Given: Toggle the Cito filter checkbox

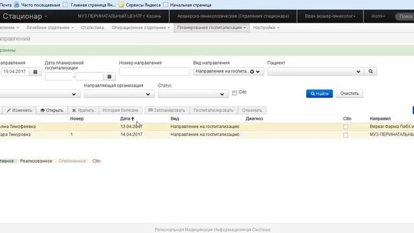Looking at the screenshot, I should click(234, 93).
